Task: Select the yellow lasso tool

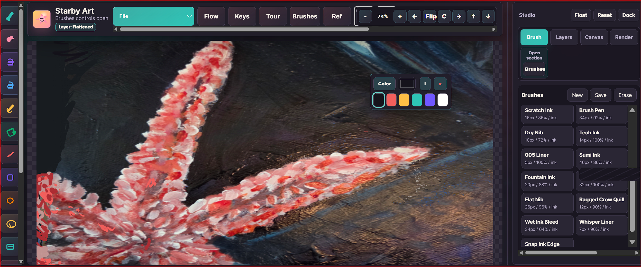Action: pos(10,224)
